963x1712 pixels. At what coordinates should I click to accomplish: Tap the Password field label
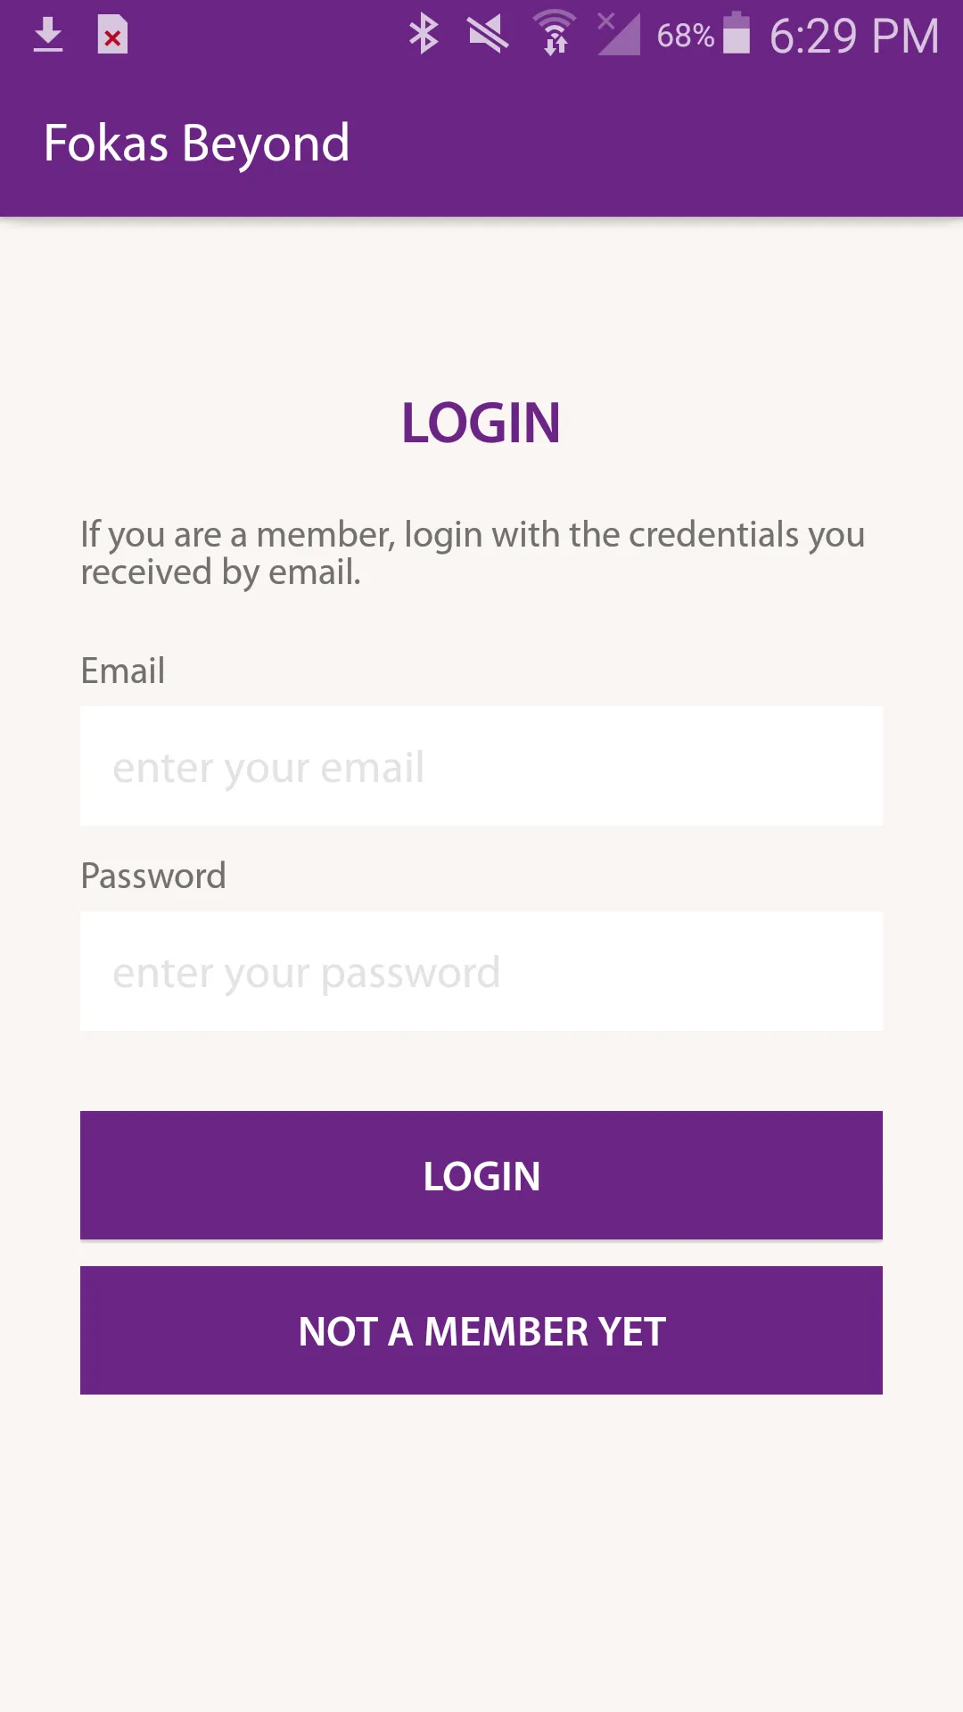click(152, 876)
